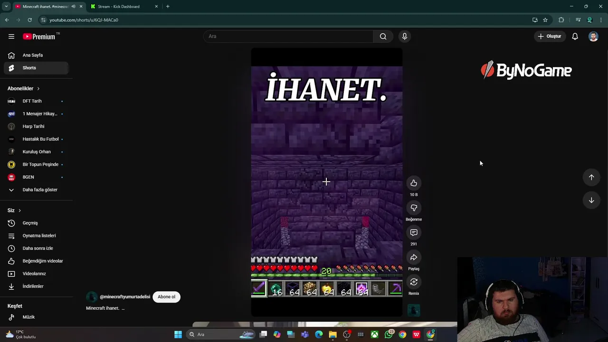Click the Oluştur create button
This screenshot has width=608, height=342.
[x=549, y=36]
